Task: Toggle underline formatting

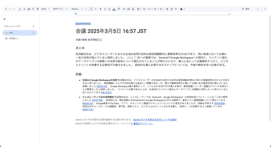Action: coord(109,9)
